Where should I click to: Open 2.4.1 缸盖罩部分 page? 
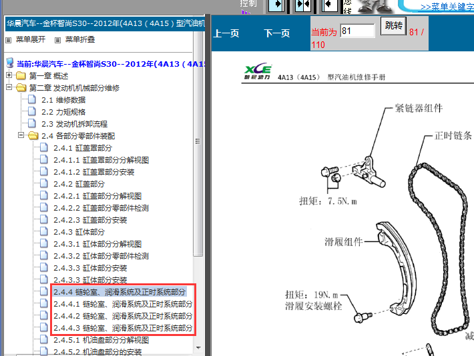click(x=83, y=148)
